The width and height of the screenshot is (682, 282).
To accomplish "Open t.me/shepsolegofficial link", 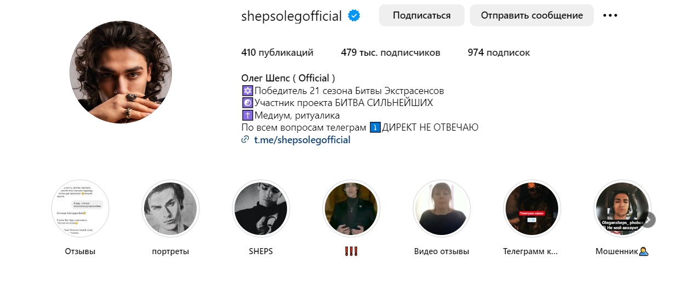I will click(x=302, y=140).
